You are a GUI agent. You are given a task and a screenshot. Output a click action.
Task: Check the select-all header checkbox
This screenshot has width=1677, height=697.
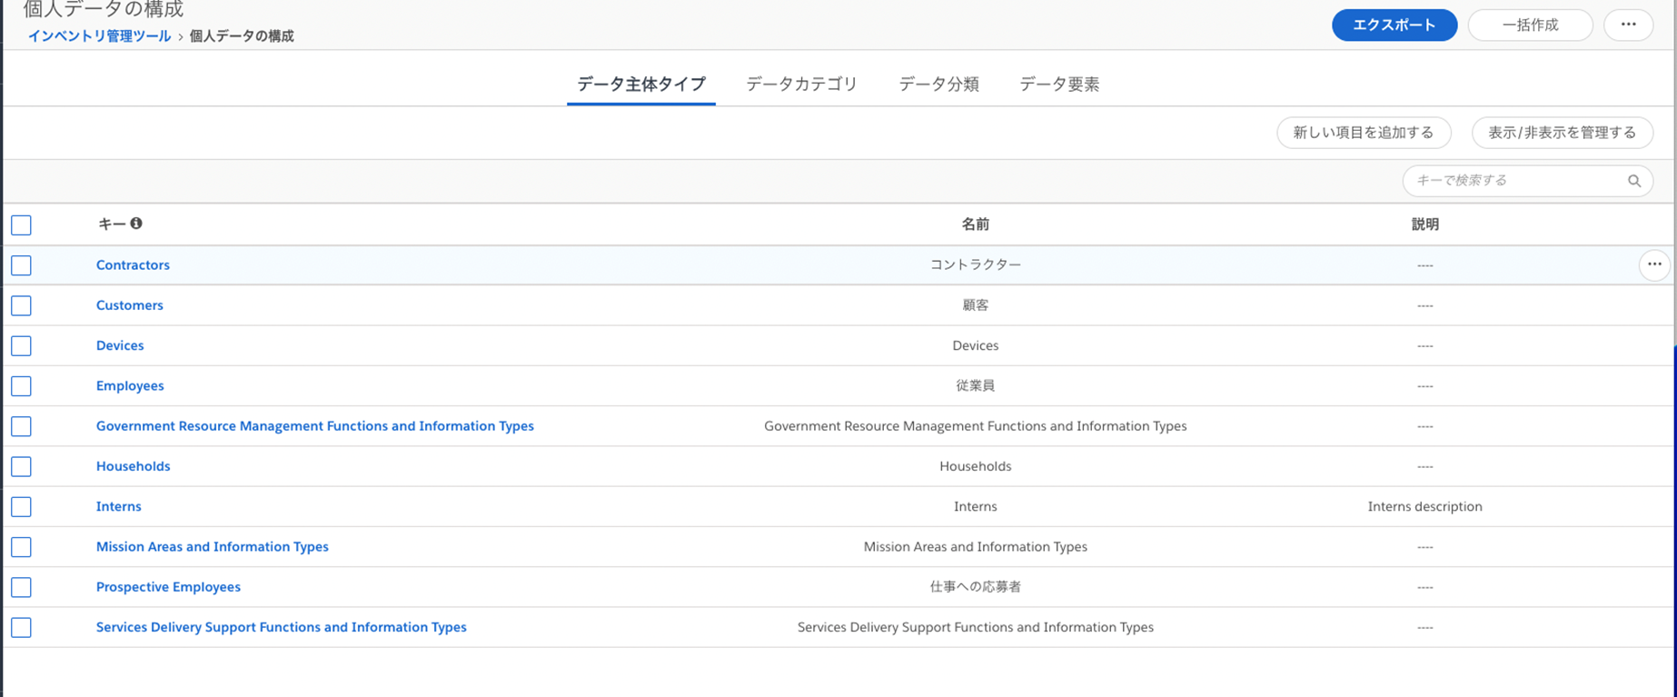point(22,224)
